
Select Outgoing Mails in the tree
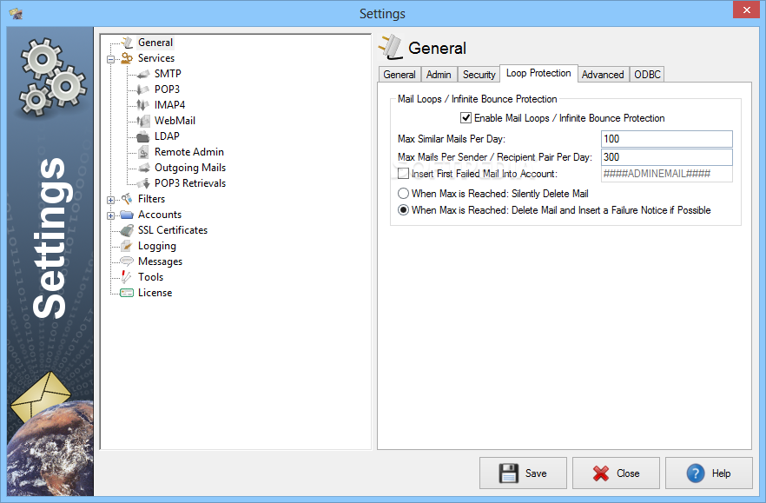tap(190, 168)
